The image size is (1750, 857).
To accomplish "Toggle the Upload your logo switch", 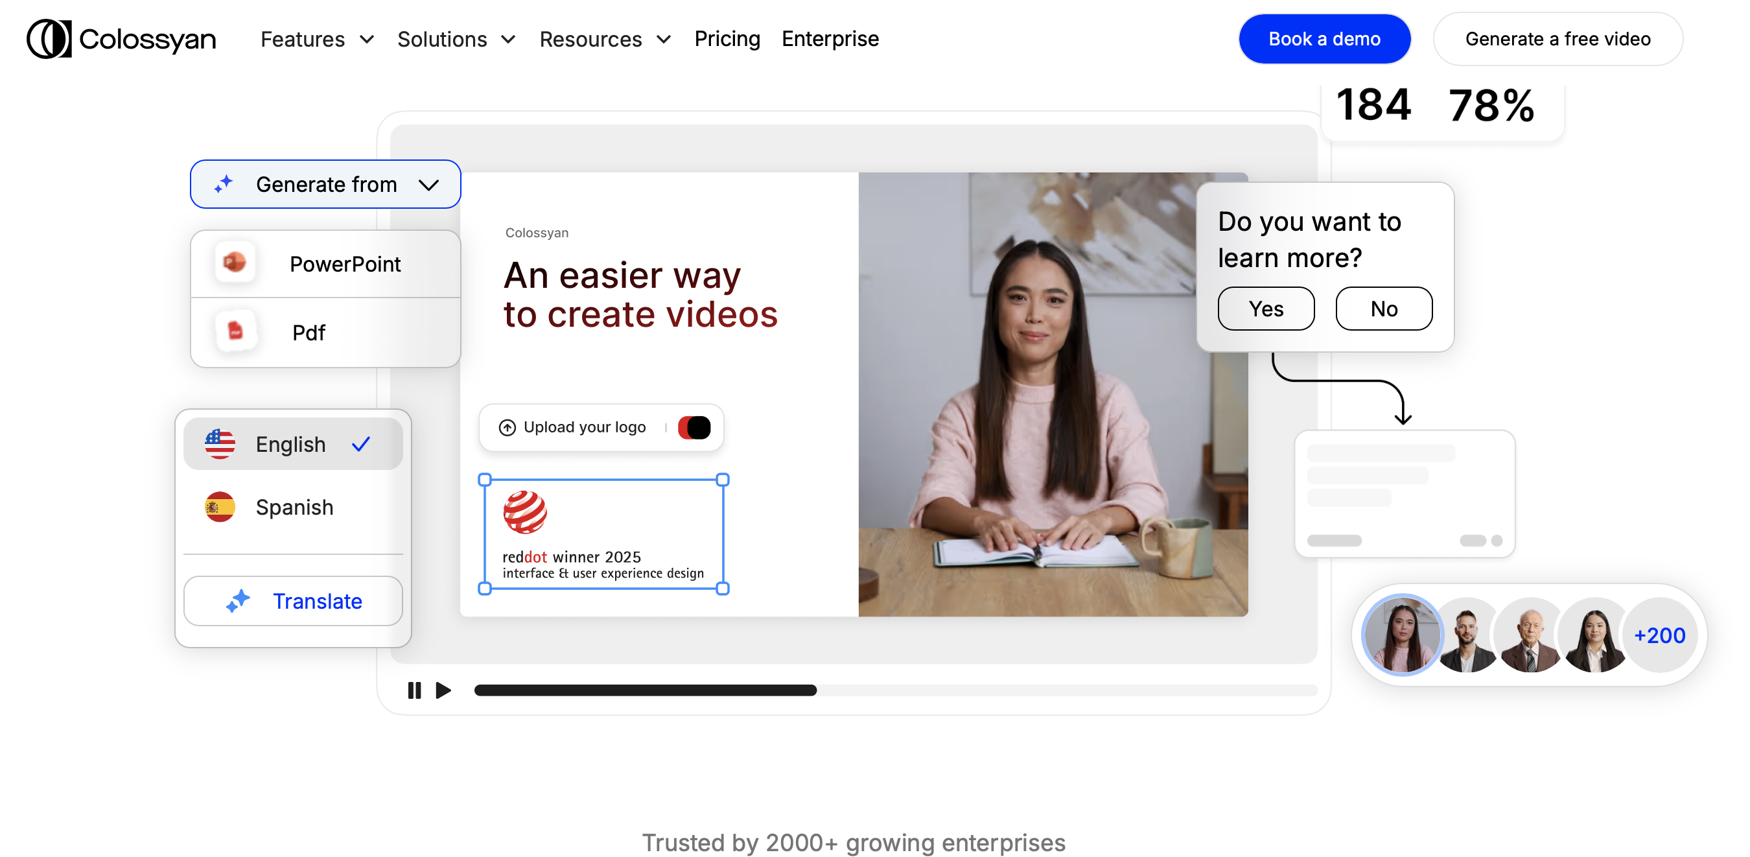I will point(694,427).
